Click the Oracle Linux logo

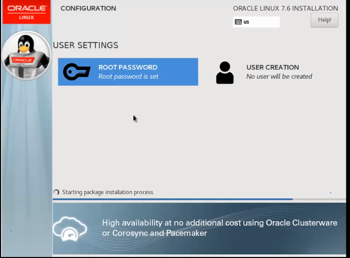pos(27,12)
